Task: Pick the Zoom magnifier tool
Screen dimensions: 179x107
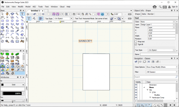Action: (17, 14)
